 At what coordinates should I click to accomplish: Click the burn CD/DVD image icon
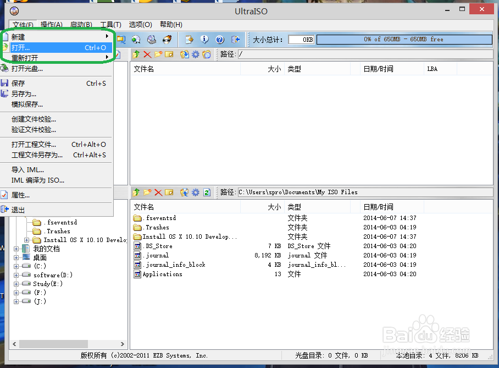(167, 40)
